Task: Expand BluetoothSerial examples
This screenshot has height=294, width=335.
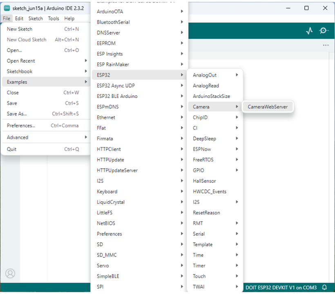Action: pos(139,22)
